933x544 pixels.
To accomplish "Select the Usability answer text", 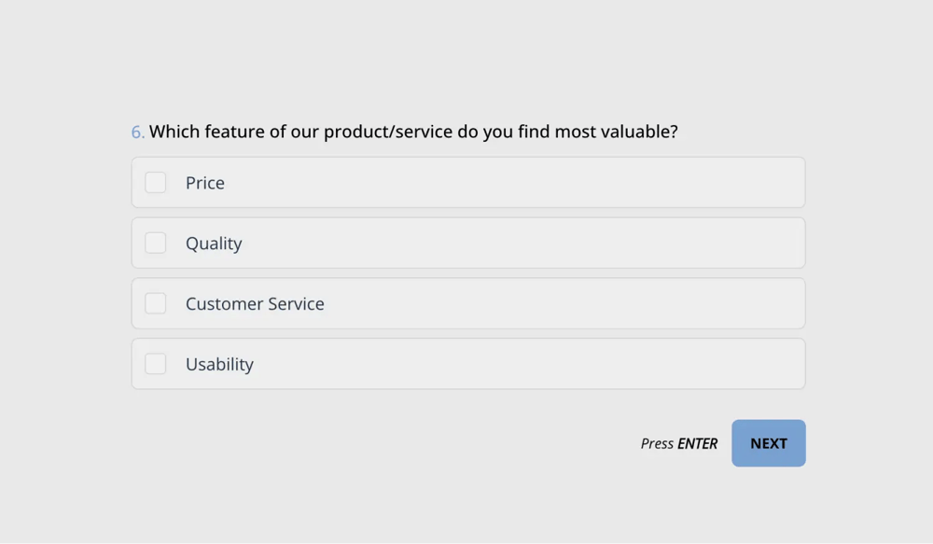I will (x=219, y=365).
